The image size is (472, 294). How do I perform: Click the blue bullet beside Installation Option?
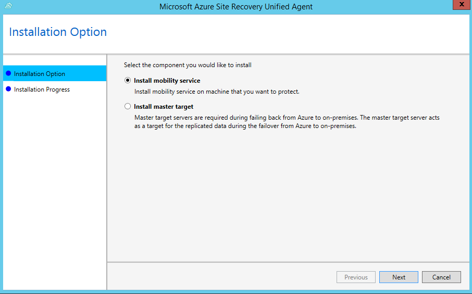coord(8,73)
